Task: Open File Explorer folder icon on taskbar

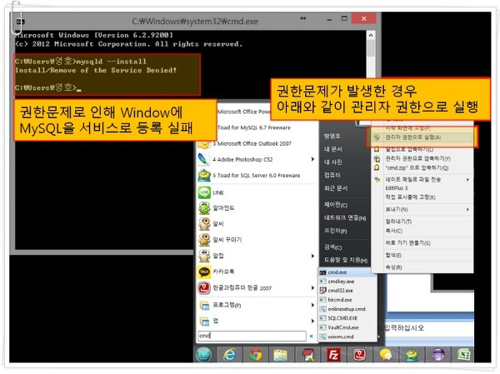Action: 281,355
